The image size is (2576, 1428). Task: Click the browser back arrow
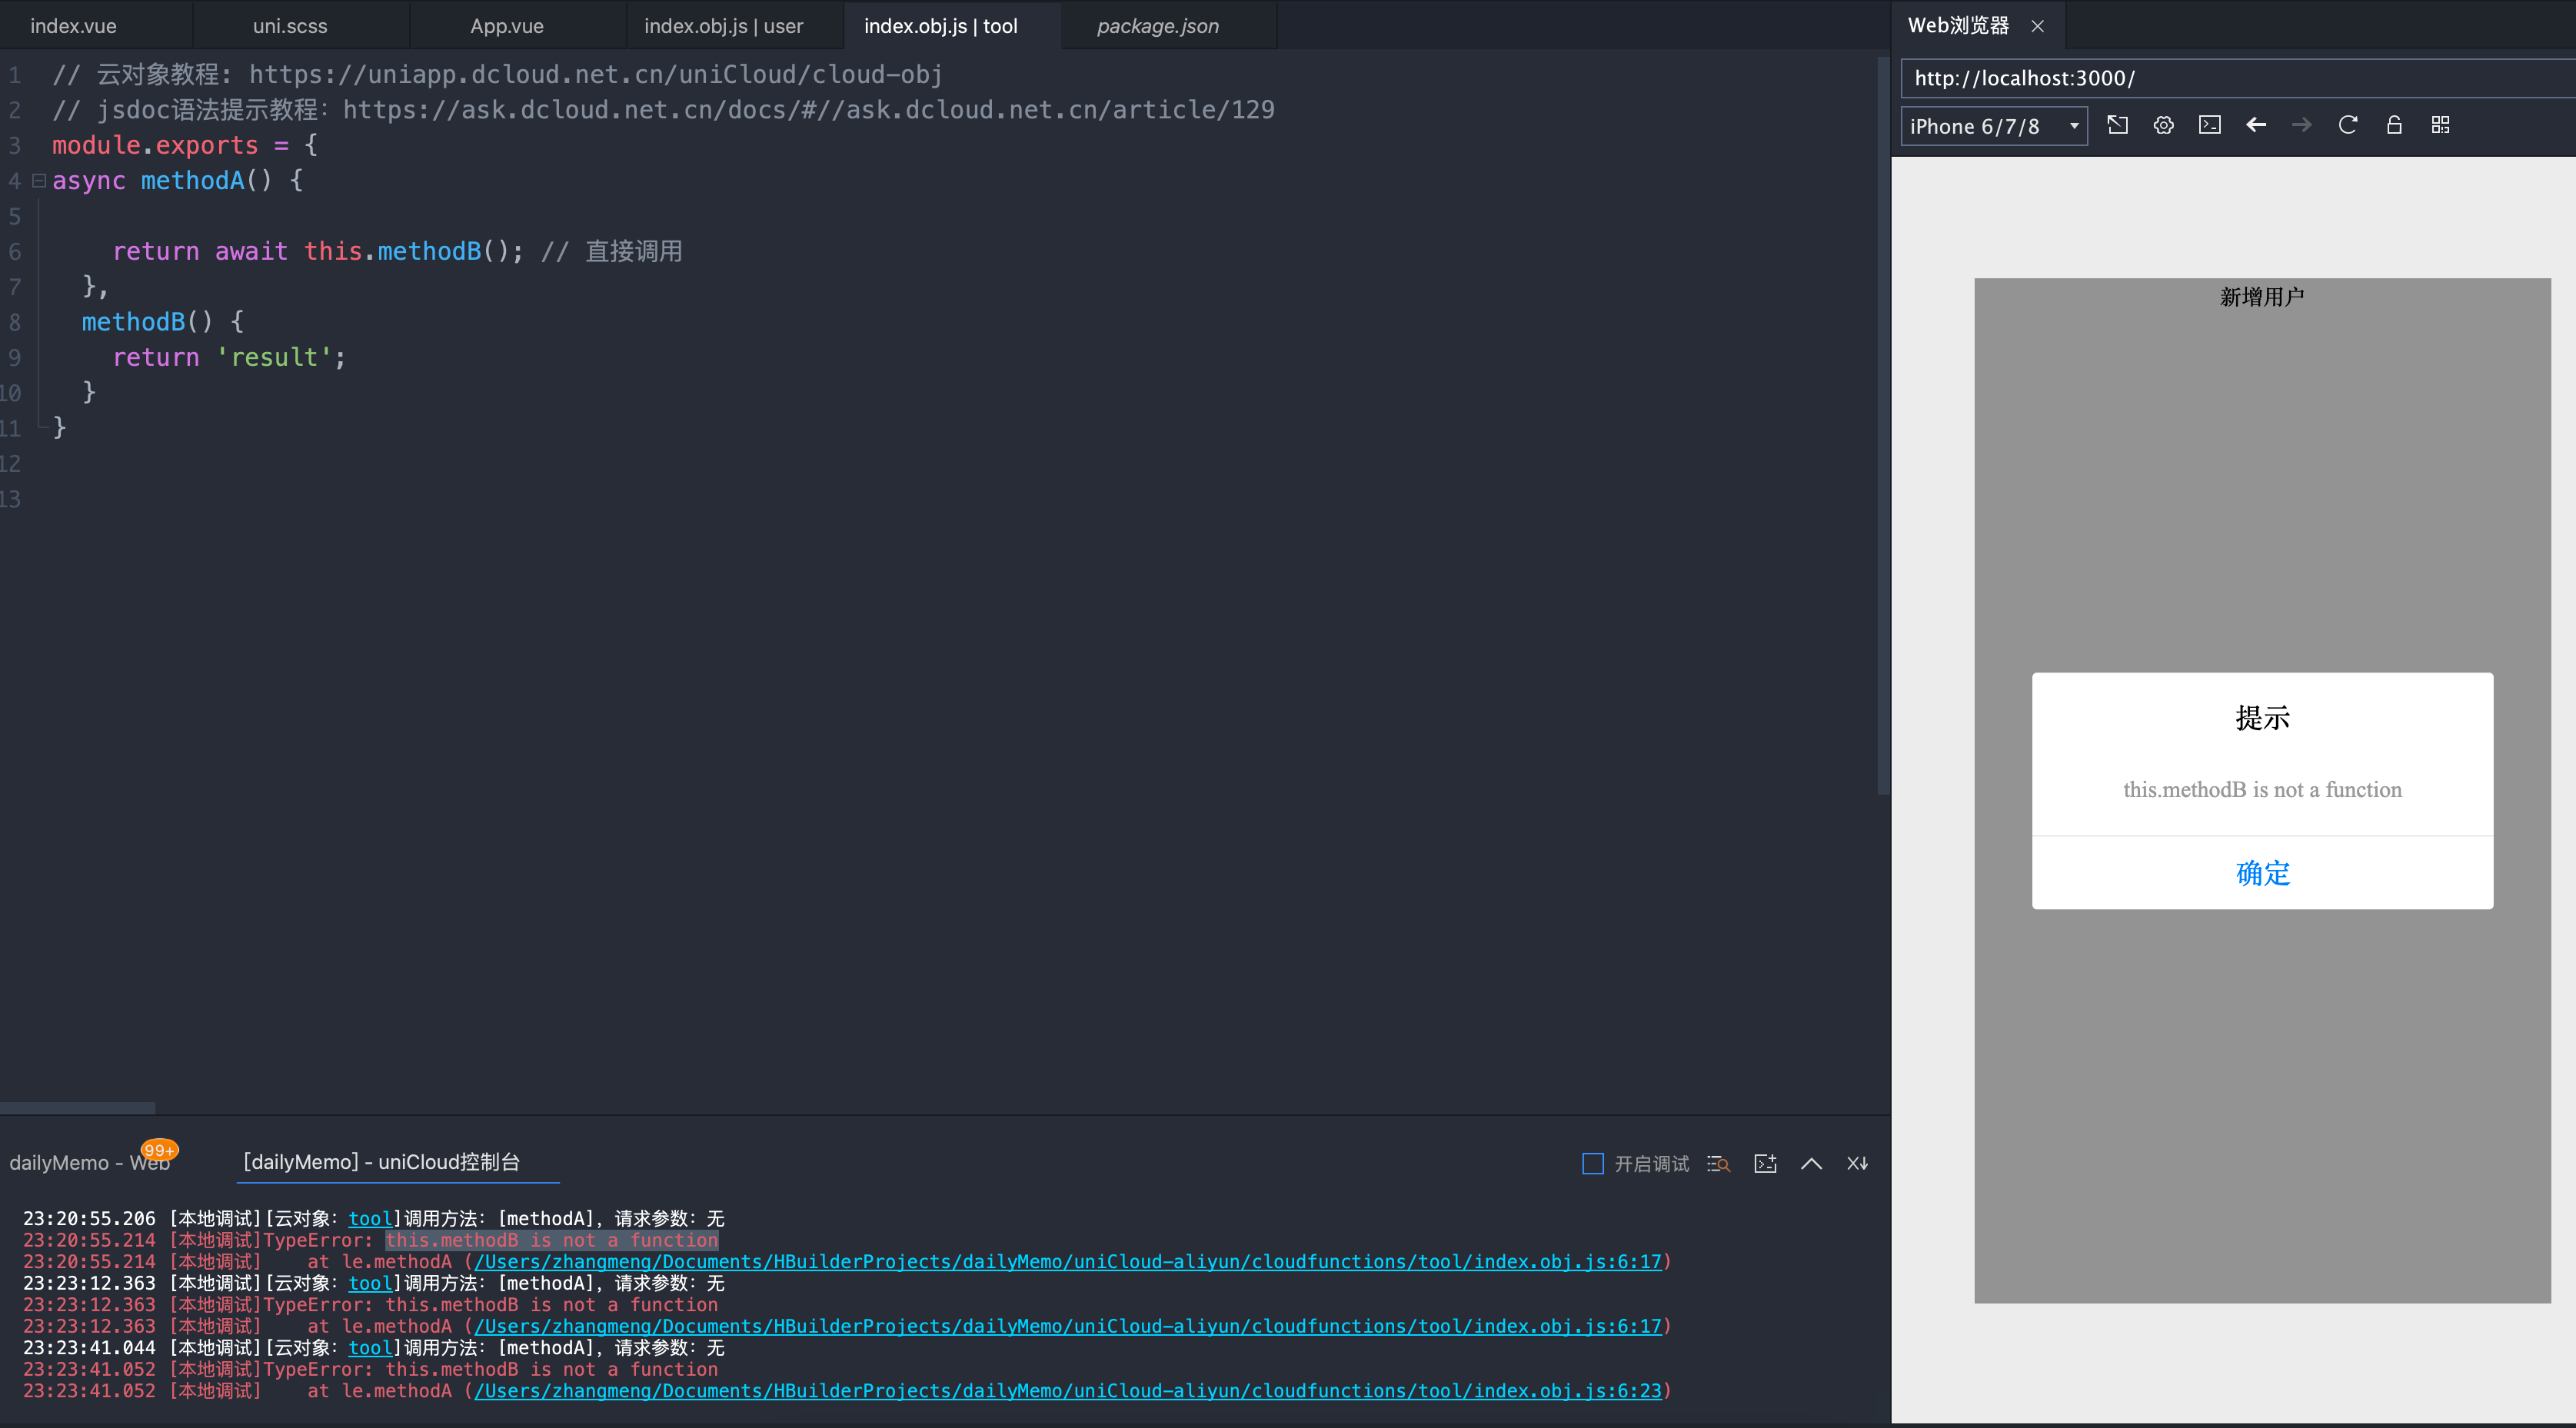[2256, 125]
